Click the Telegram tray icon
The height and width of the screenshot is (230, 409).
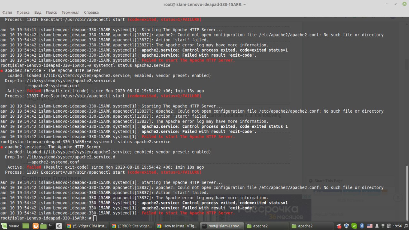(x=339, y=226)
